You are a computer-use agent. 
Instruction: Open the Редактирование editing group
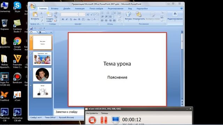click(175, 16)
